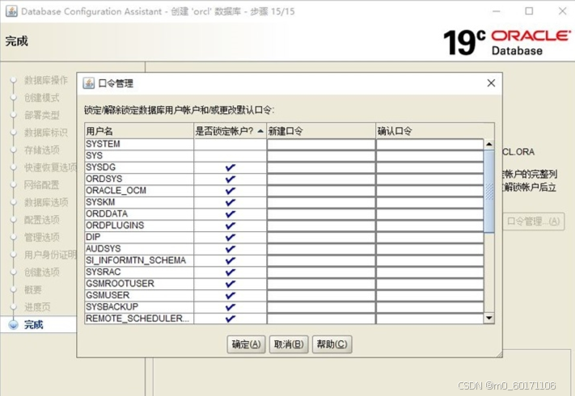Uncheck lock for GSMUSER account
Image resolution: width=575 pixels, height=396 pixels.
tap(230, 296)
